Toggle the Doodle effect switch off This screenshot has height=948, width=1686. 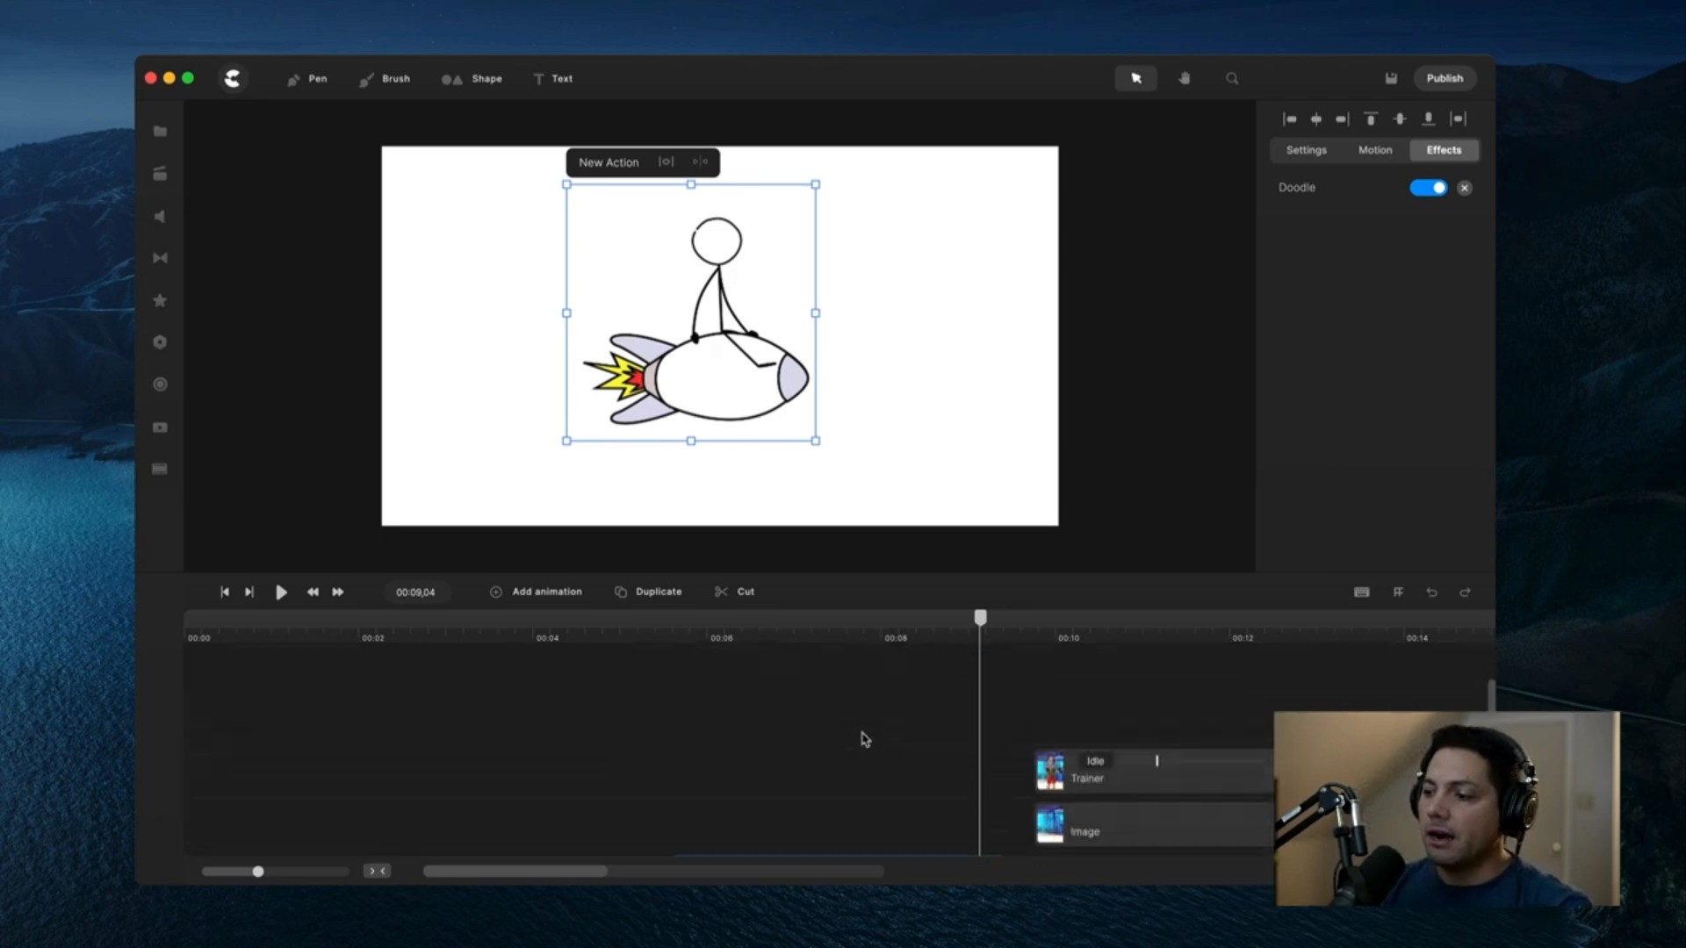point(1428,188)
